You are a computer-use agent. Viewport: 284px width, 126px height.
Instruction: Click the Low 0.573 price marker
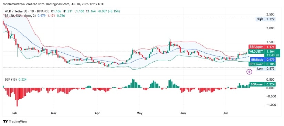point(266,69)
